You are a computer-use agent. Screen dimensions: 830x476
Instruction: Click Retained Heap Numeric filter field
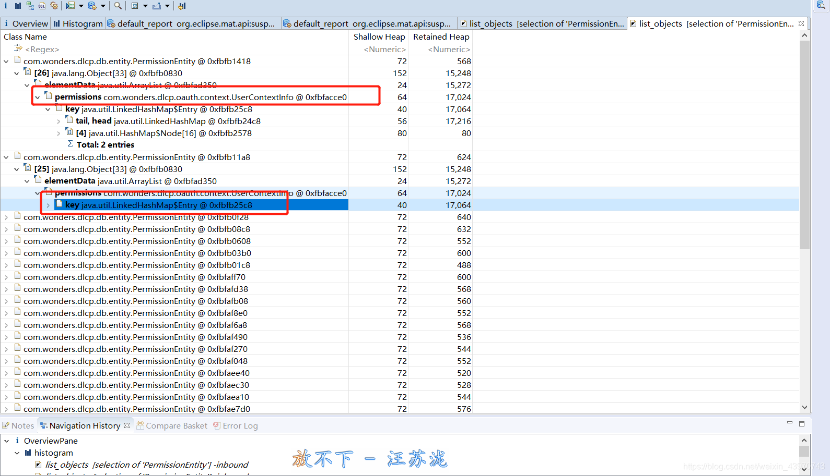pos(449,49)
